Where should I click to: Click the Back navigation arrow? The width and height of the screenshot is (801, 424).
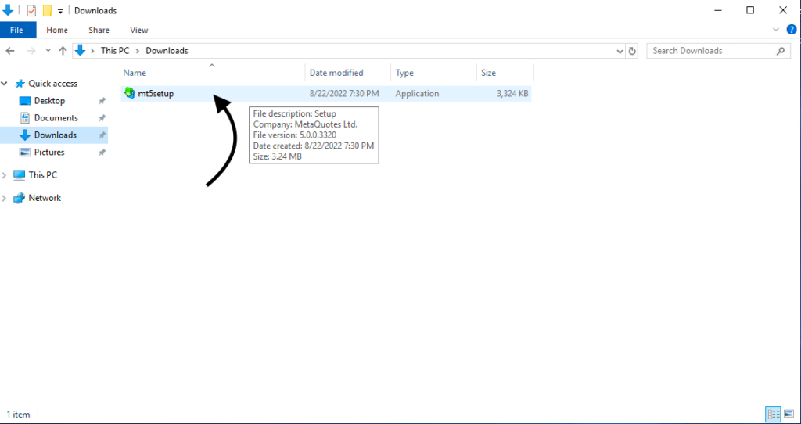pos(10,51)
